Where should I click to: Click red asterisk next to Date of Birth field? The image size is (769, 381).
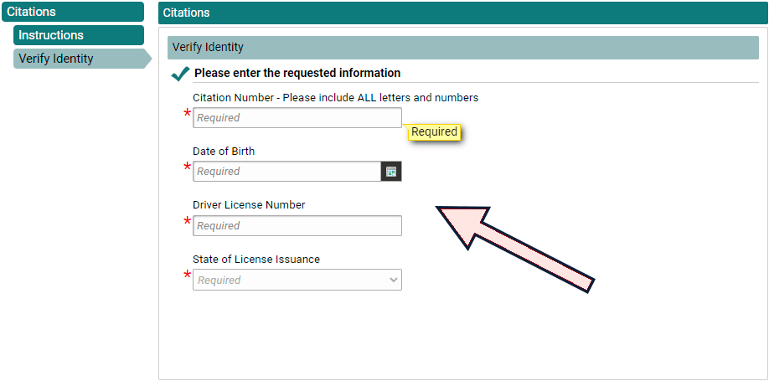[188, 168]
